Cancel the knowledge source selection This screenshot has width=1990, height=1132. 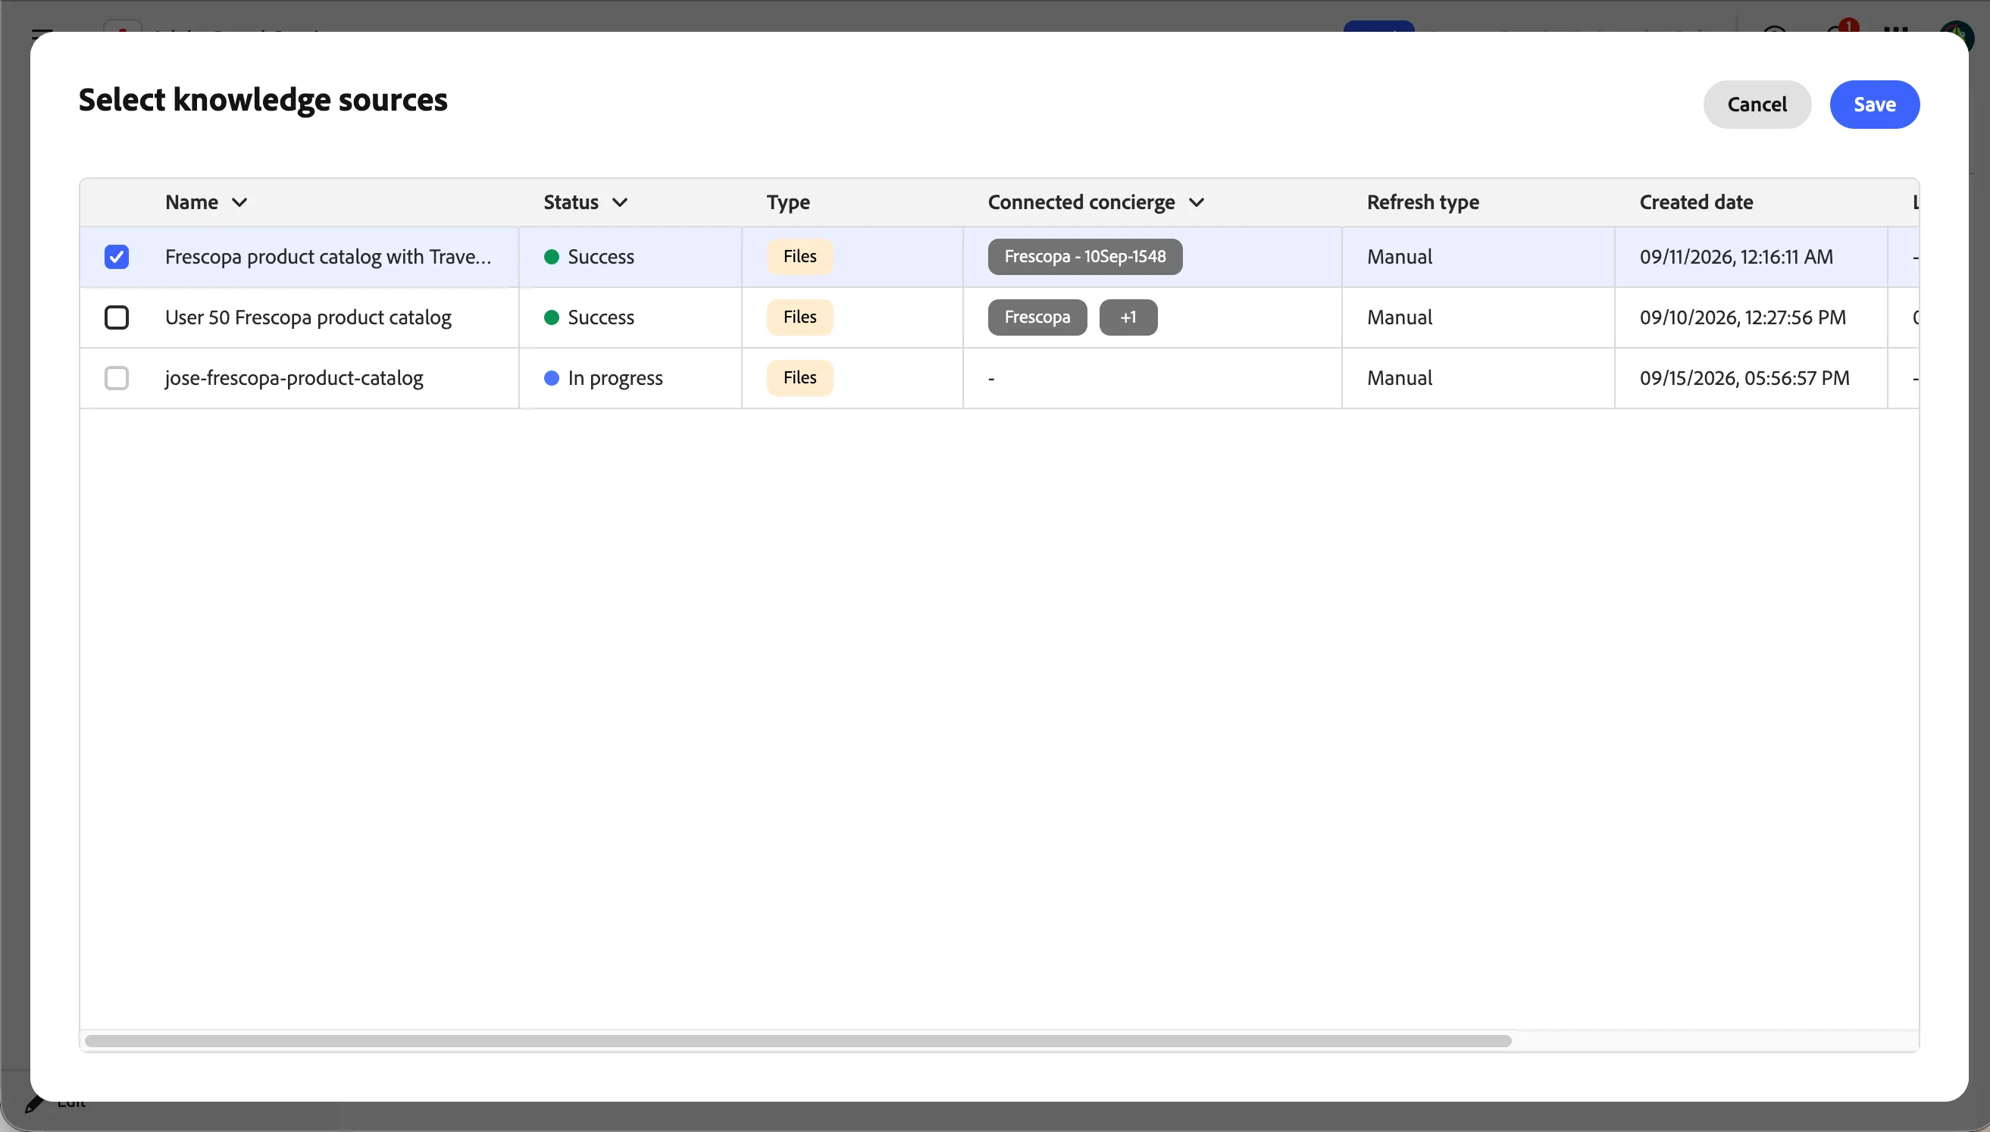[1757, 104]
